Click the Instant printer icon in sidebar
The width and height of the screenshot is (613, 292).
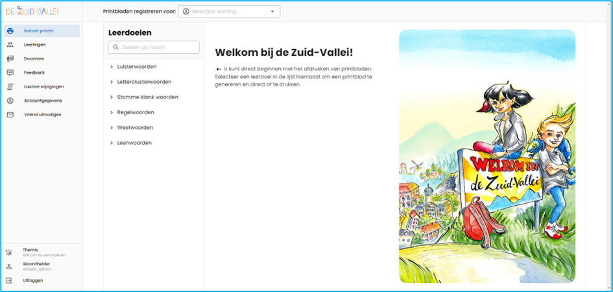[10, 31]
